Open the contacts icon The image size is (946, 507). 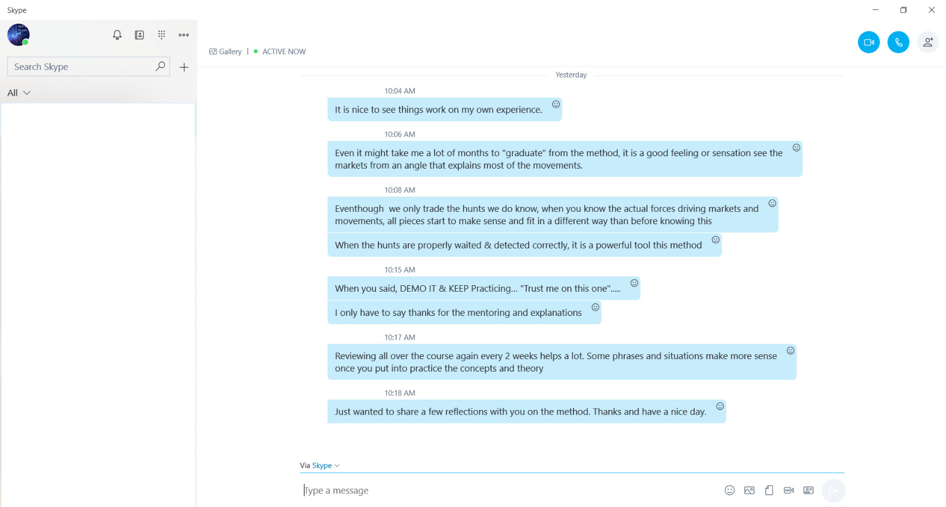coord(140,35)
